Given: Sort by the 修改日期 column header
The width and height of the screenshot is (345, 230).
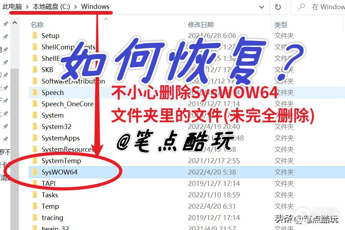Looking at the screenshot, I should (201, 25).
